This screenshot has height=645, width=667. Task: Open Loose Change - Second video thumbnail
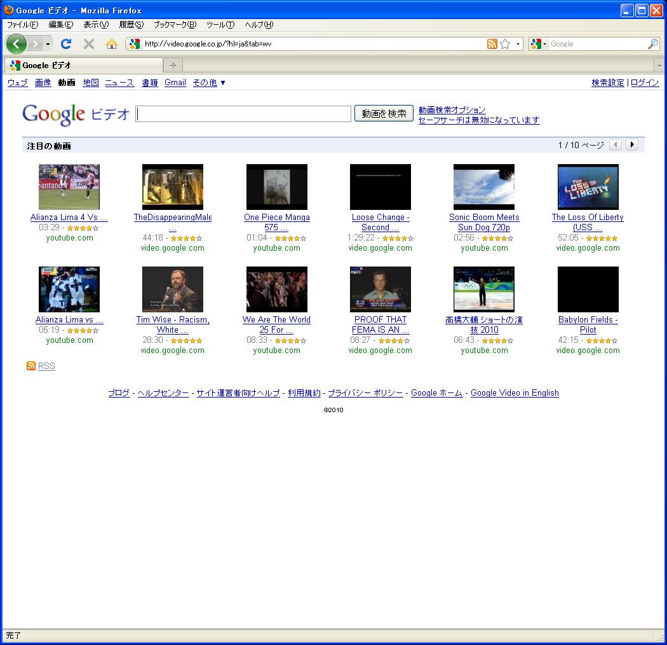point(381,187)
